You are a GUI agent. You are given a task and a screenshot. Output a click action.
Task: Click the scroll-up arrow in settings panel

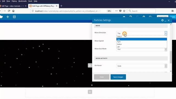click(171, 24)
